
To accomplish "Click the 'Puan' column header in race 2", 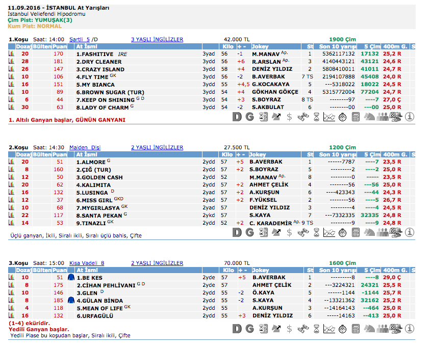I will click(60, 154).
